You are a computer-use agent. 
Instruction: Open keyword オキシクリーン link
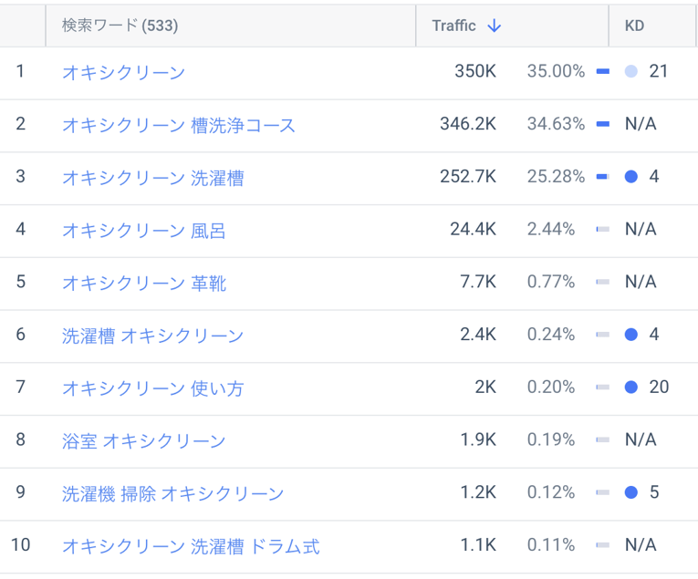tap(123, 72)
